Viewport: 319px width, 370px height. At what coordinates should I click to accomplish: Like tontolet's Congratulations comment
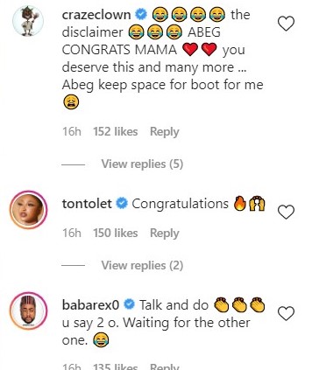(x=286, y=212)
